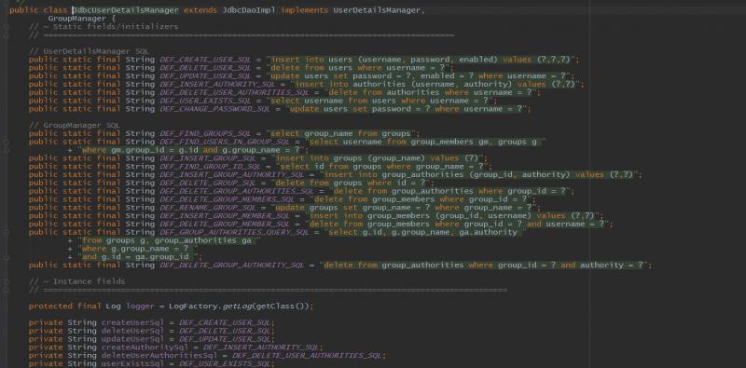Click the constant DEF_DELETE_GROUP_MEMBER_SQL
Image resolution: width=746 pixels, height=368 pixels.
pos(225,224)
